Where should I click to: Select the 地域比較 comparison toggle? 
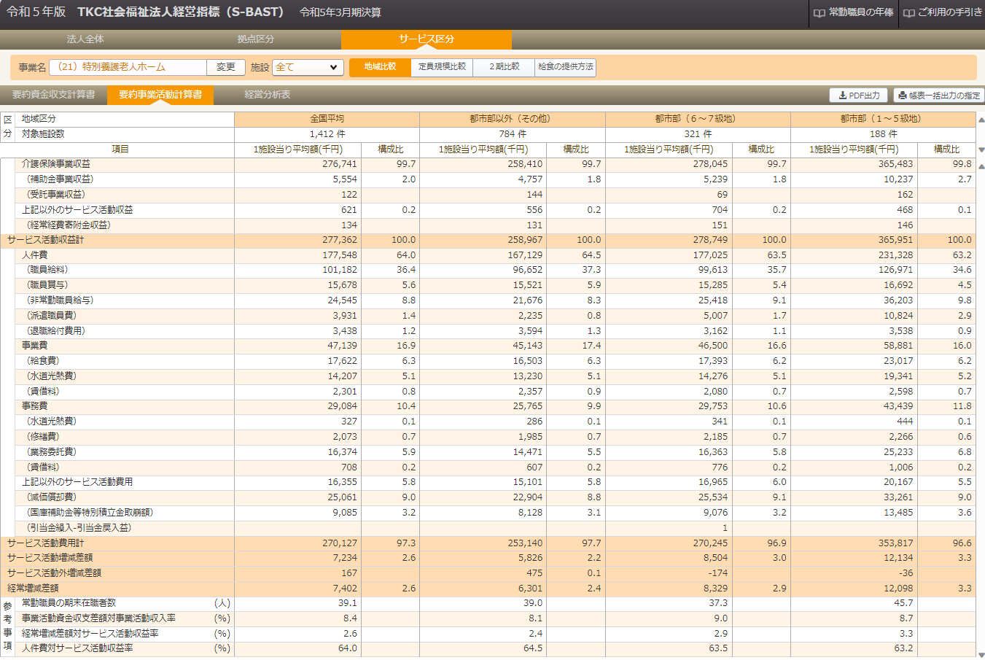pos(380,67)
